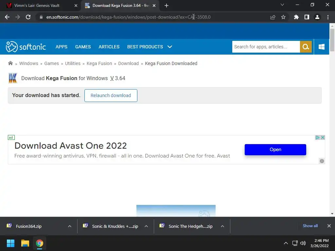Open Fusion364.zip download
The height and width of the screenshot is (251, 335).
(29, 226)
